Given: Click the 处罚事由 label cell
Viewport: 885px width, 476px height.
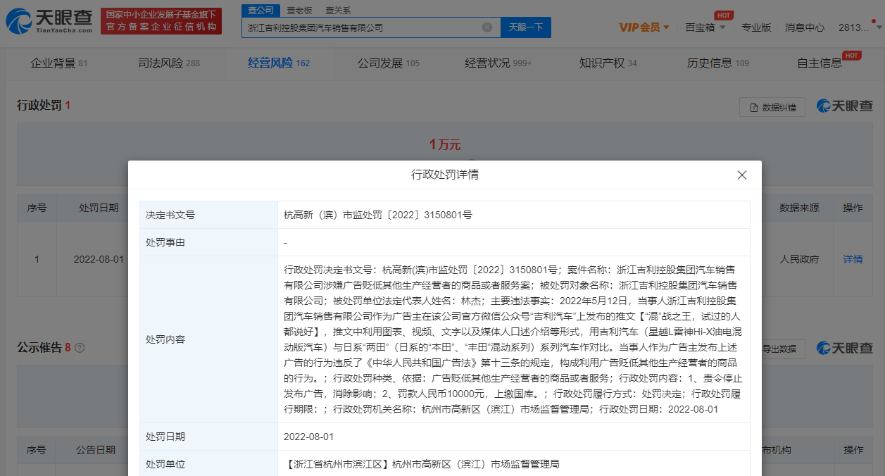Looking at the screenshot, I should 208,242.
